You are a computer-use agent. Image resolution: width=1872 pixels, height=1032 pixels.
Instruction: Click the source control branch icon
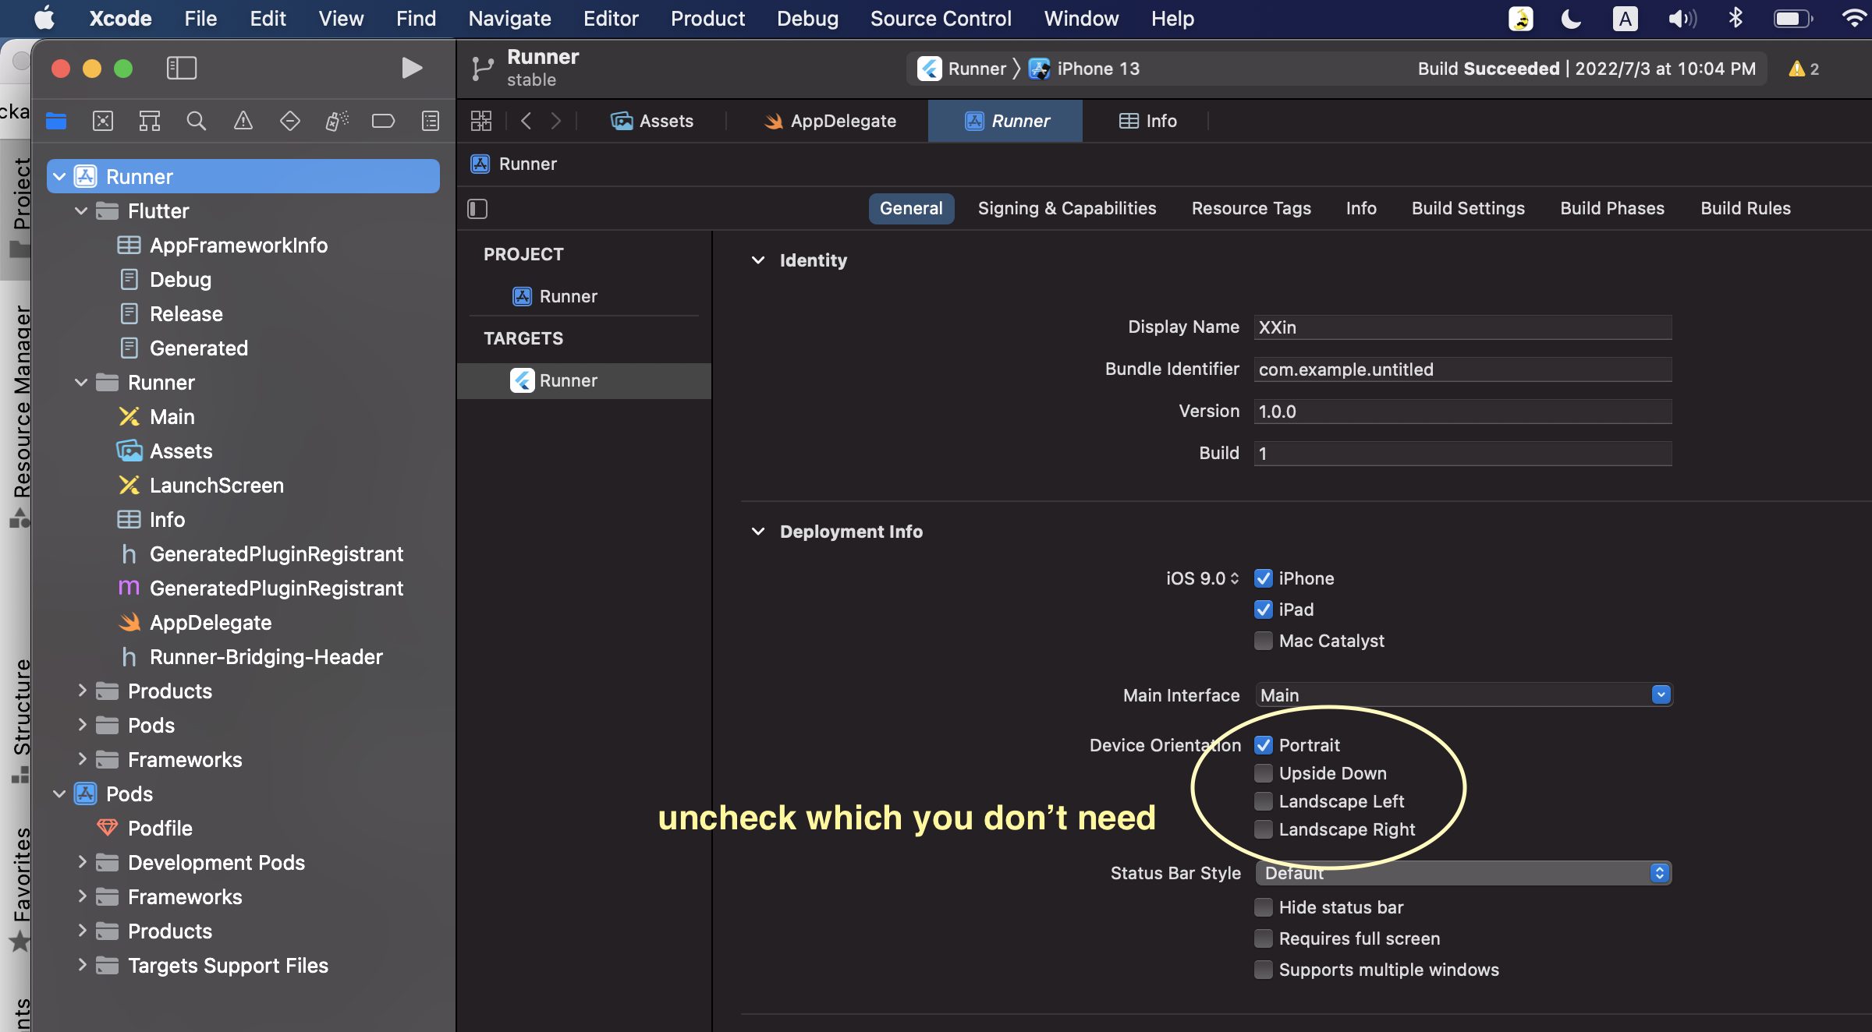[483, 69]
